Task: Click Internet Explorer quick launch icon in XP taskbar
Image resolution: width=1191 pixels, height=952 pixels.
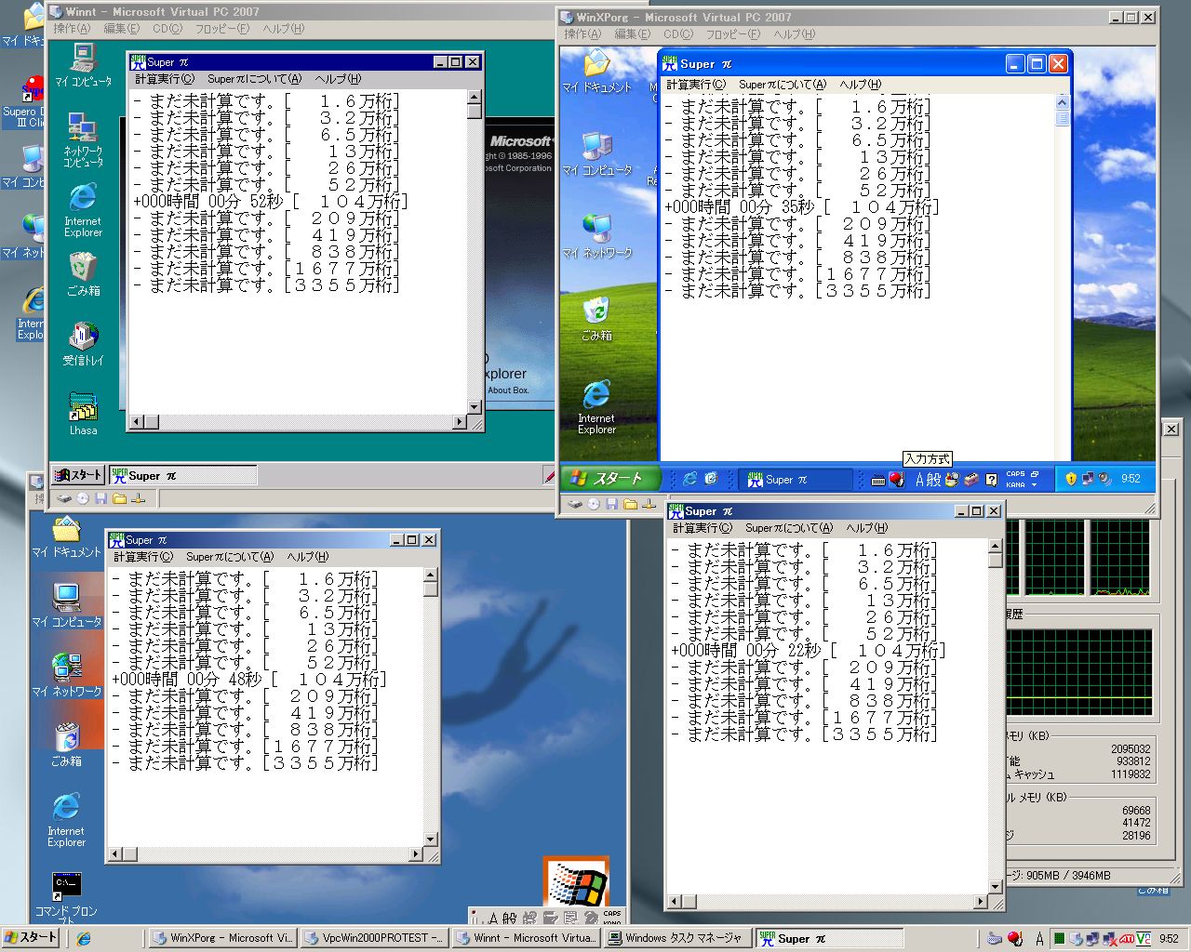Action: 689,479
